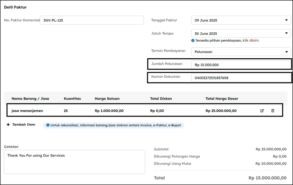Follow the 'klik disini' financing link
The image size is (293, 185).
tap(251, 40)
